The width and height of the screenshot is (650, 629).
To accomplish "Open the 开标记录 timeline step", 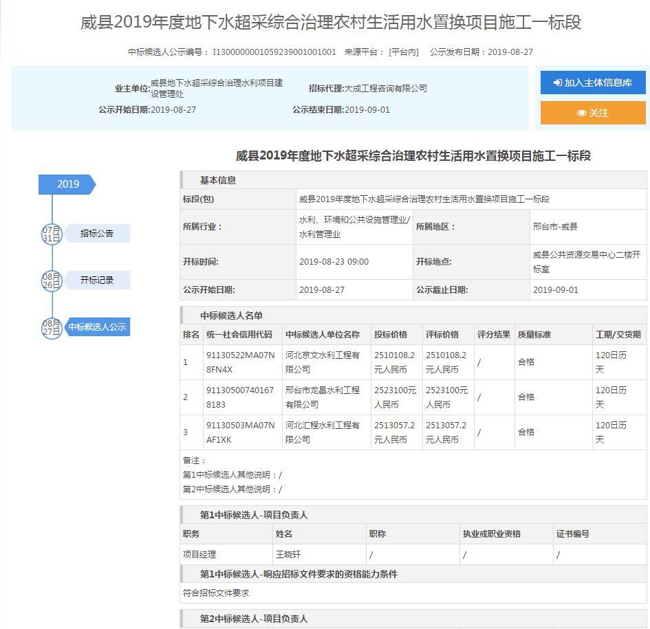I will 97,280.
